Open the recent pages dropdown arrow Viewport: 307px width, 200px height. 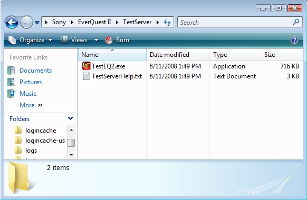(x=37, y=23)
